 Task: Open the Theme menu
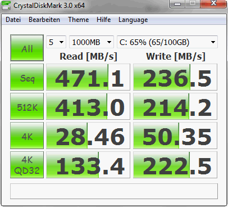point(79,20)
